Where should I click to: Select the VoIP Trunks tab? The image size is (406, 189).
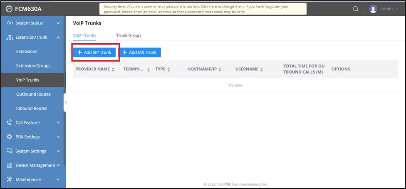[x=84, y=35]
